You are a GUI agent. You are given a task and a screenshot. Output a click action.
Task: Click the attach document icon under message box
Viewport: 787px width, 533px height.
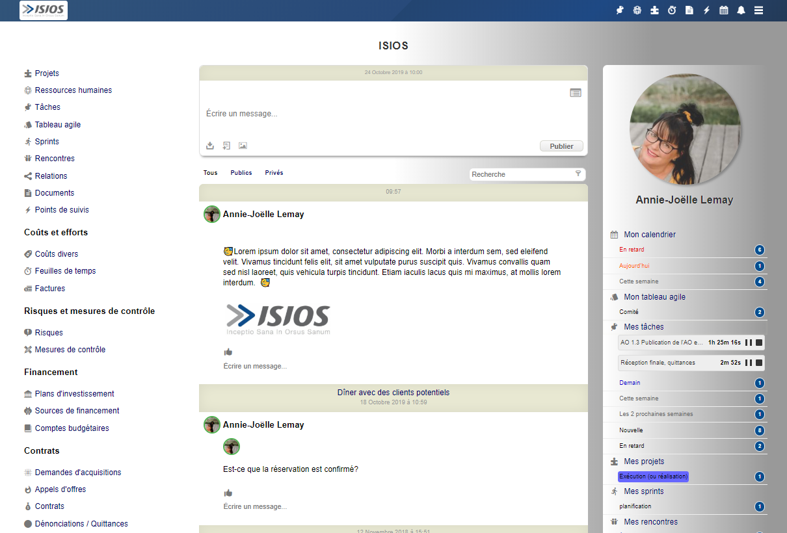pyautogui.click(x=226, y=146)
